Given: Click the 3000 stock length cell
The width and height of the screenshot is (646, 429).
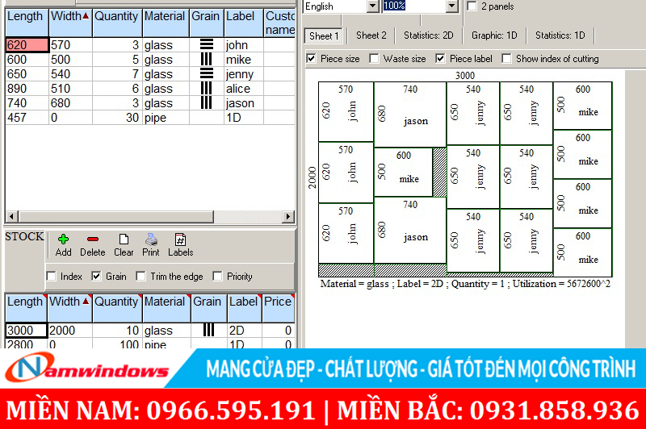Looking at the screenshot, I should click(26, 331).
